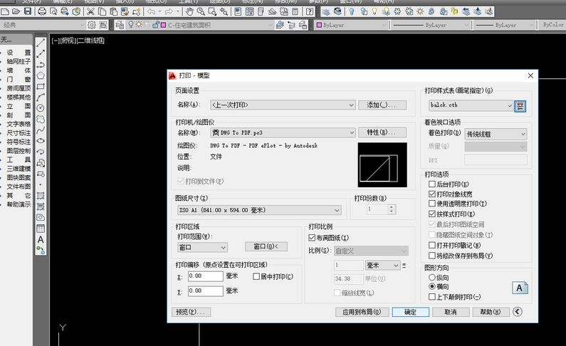Image resolution: width=566 pixels, height=346 pixels.
Task: Click the workspace settings gear icon
Action: coord(92,25)
